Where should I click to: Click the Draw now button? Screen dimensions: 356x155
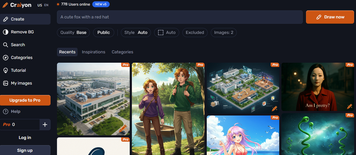[x=330, y=17]
